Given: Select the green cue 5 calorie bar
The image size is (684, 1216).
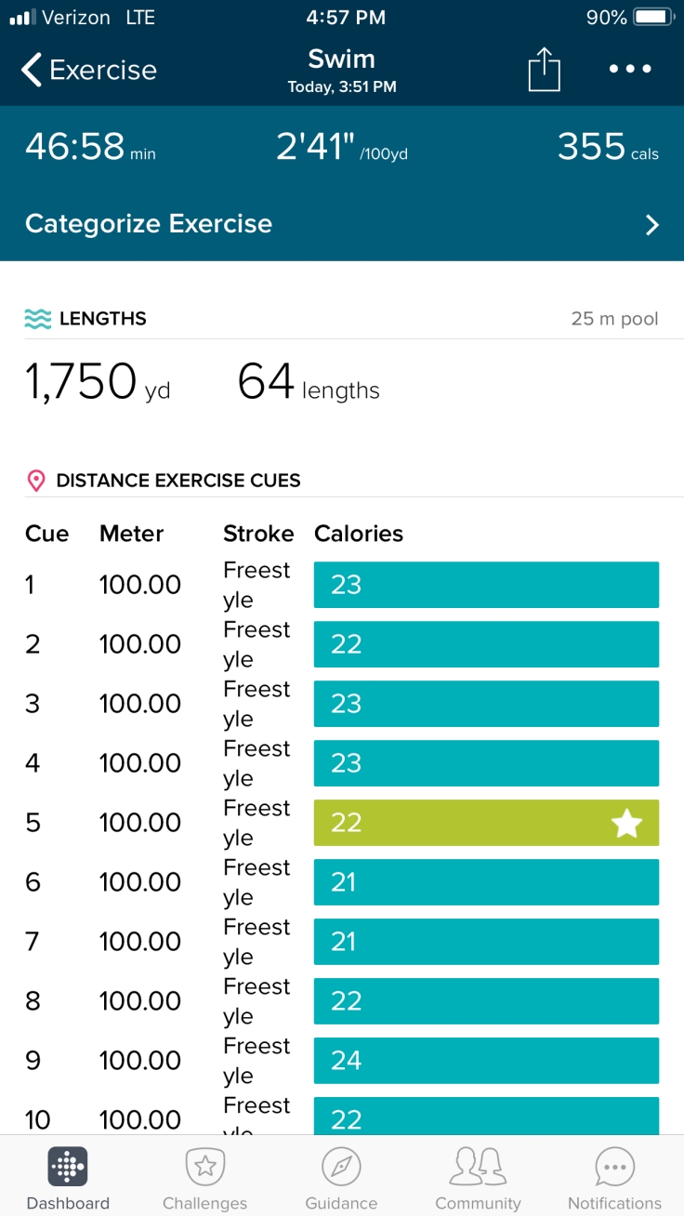Looking at the screenshot, I should coord(465,823).
